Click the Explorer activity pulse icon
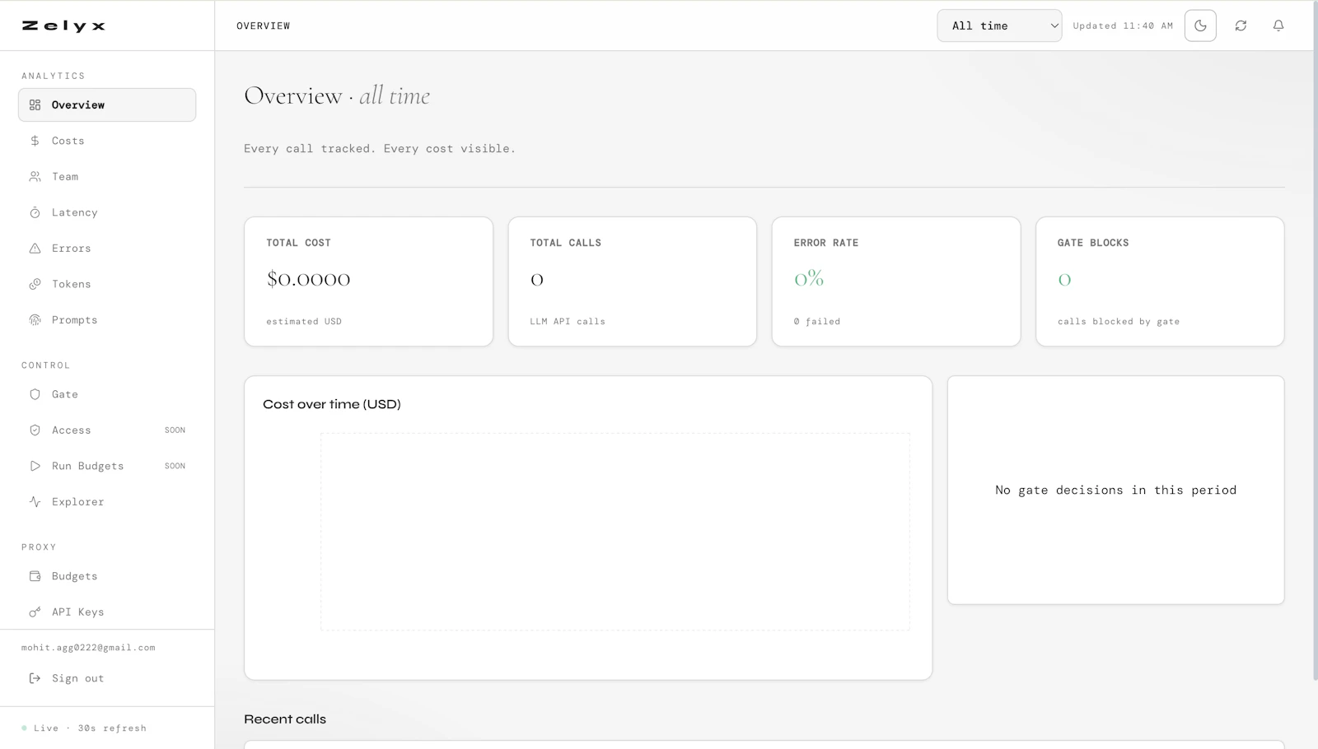Screen dimensions: 1318x749 pyautogui.click(x=35, y=502)
